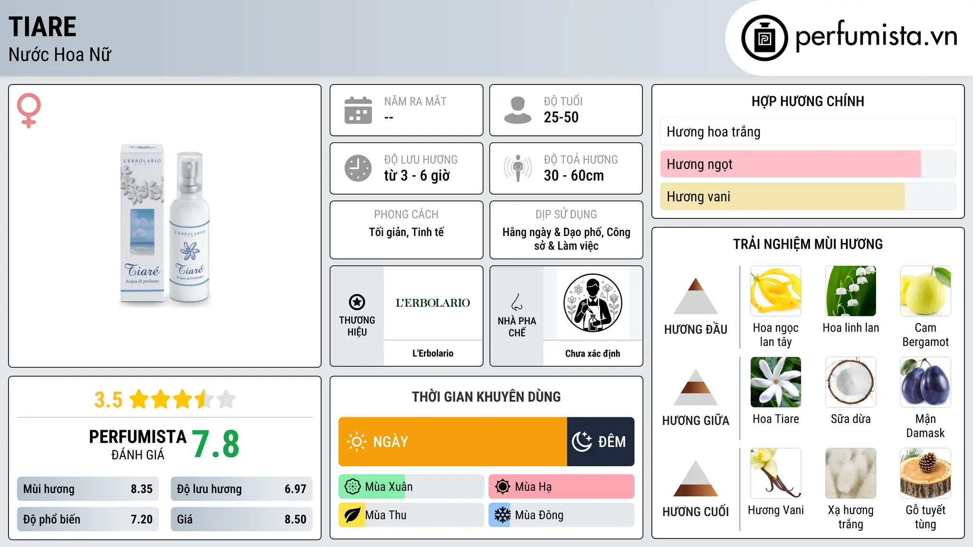Click the Hương đầu pyramid icon
973x547 pixels.
point(696,296)
